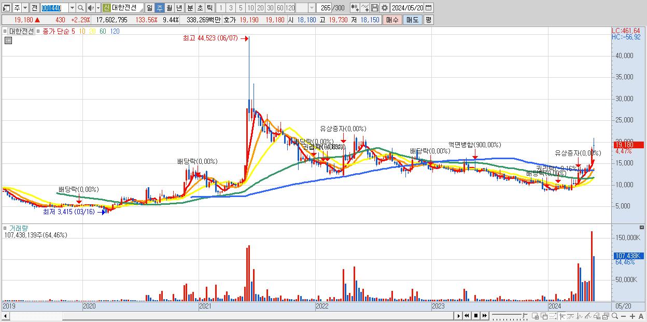This screenshot has height=322, width=647.
Task: Select interval preset 1
Action: pos(220,8)
